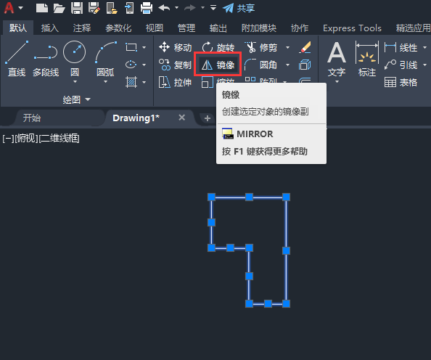This screenshot has width=431, height=360.
Task: Open the 附加模块 ribbon tab
Action: click(259, 28)
